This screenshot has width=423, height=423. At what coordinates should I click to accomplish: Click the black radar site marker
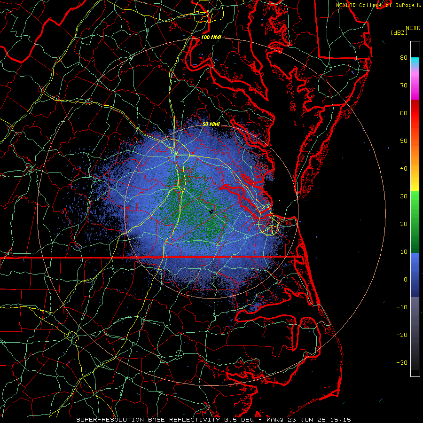coord(211,212)
